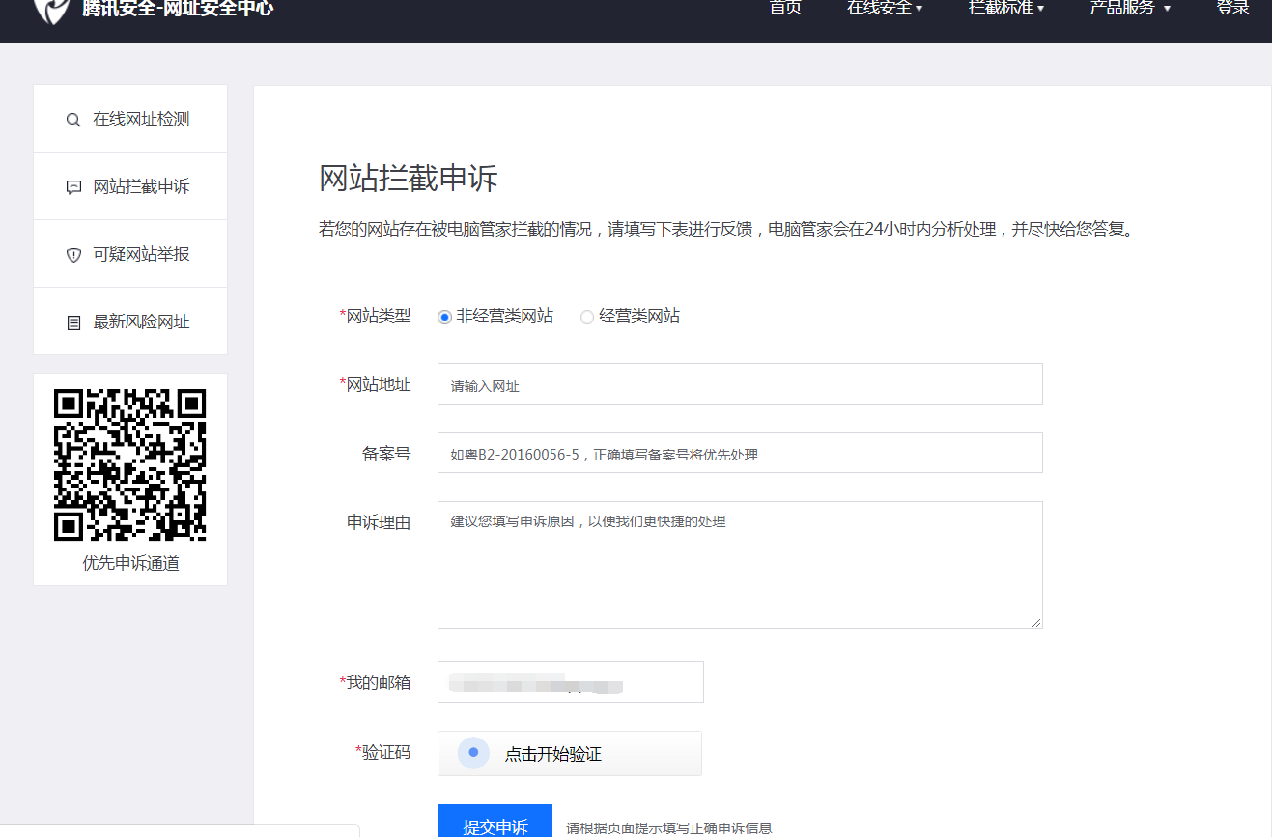Select the 非经营类网站 radio button

point(444,317)
